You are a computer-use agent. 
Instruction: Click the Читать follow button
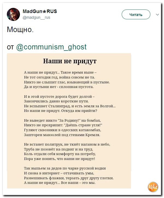pos(136,14)
